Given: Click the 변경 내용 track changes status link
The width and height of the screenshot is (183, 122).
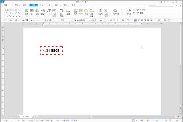Looking at the screenshot, I should tap(70, 120).
